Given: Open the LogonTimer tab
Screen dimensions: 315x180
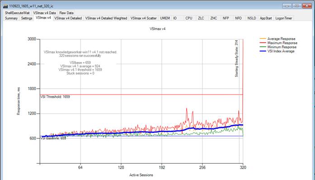Looking at the screenshot, I should (284, 18).
